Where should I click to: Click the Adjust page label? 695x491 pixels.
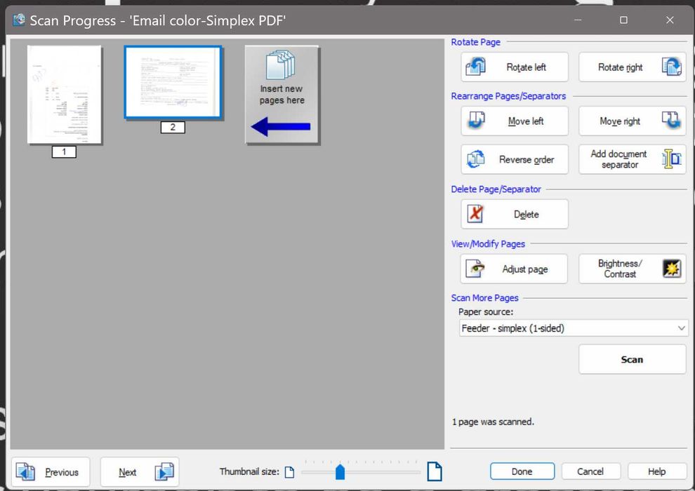point(525,269)
